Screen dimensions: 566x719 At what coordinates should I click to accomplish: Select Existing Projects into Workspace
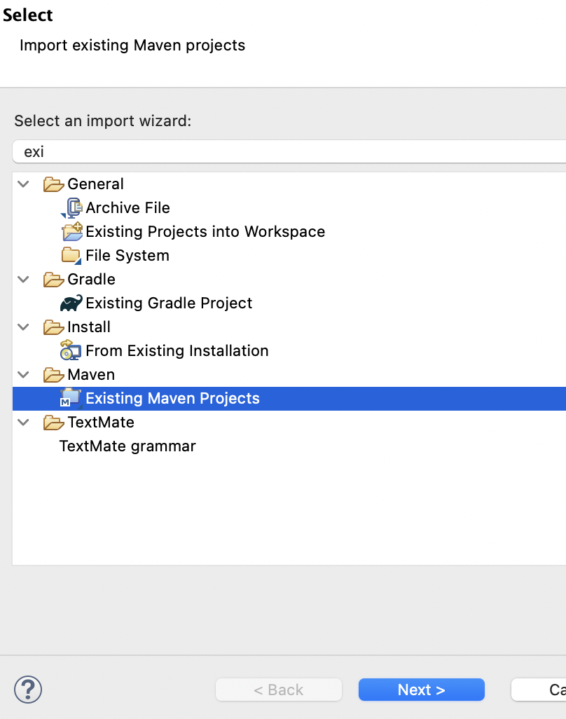205,232
